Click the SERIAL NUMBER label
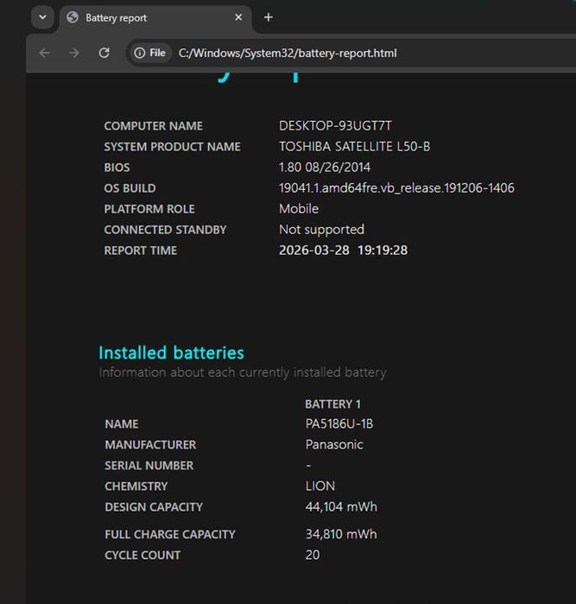The width and height of the screenshot is (576, 604). coord(149,466)
